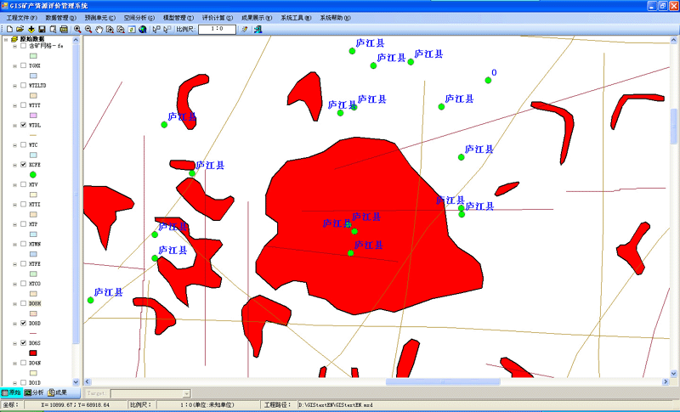Disable the KCFE layer checkbox

point(23,165)
